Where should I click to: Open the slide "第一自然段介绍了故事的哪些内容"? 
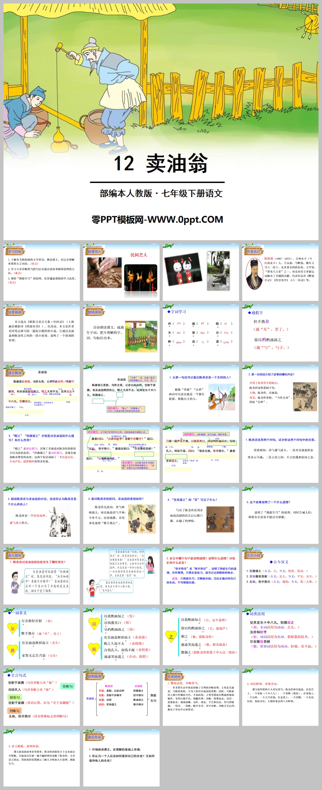coord(280,393)
